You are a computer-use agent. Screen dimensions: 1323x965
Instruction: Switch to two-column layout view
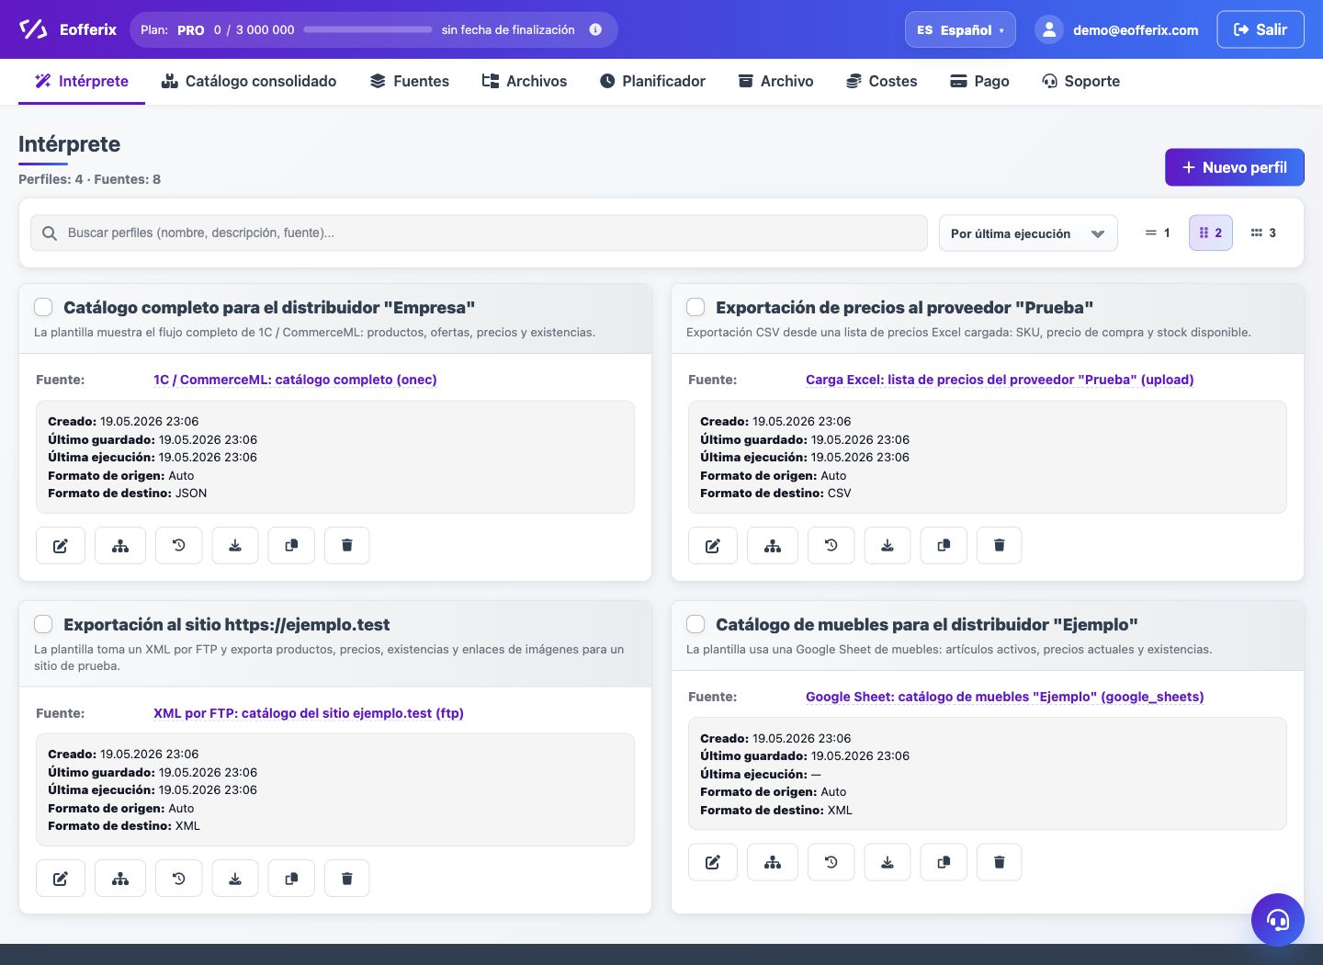1211,233
